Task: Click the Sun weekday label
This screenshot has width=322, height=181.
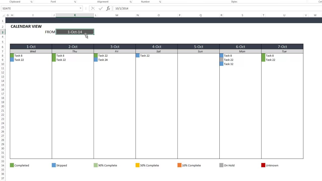Action: (x=200, y=51)
